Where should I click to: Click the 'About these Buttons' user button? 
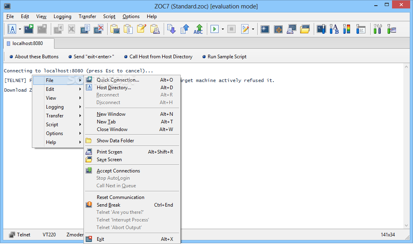coord(34,56)
